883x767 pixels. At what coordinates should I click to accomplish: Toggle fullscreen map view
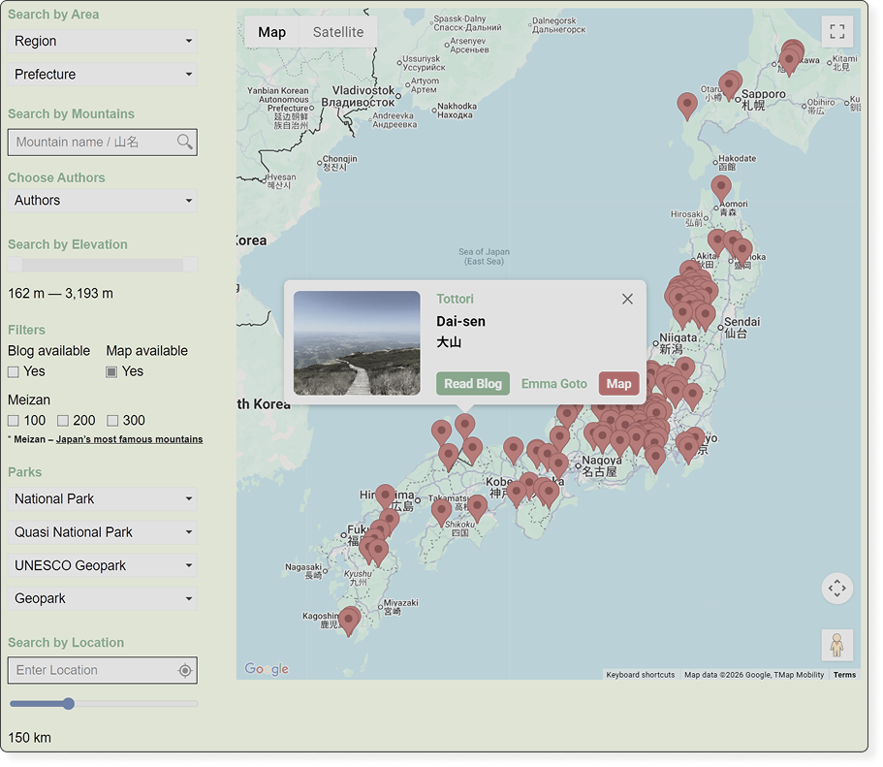coord(836,32)
